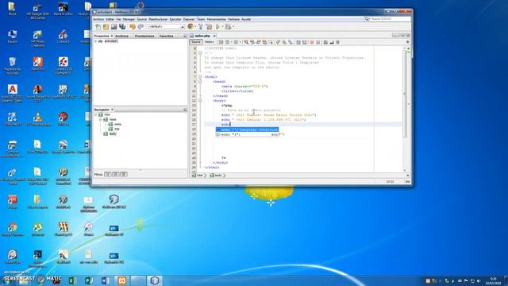This screenshot has width=508, height=286.
Task: Click the New Project toolbar icon
Action: [x=106, y=27]
